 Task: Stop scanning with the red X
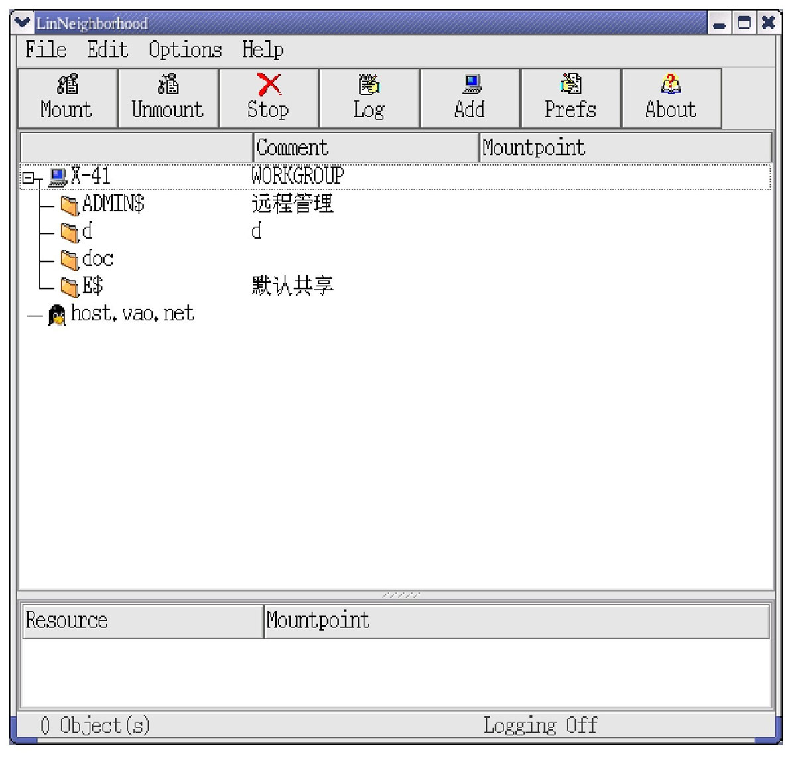[269, 98]
